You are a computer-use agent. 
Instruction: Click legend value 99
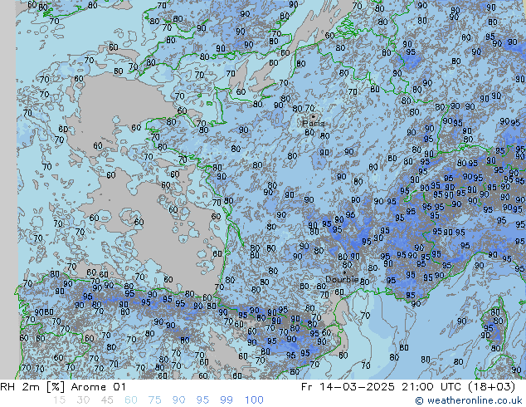(226, 400)
